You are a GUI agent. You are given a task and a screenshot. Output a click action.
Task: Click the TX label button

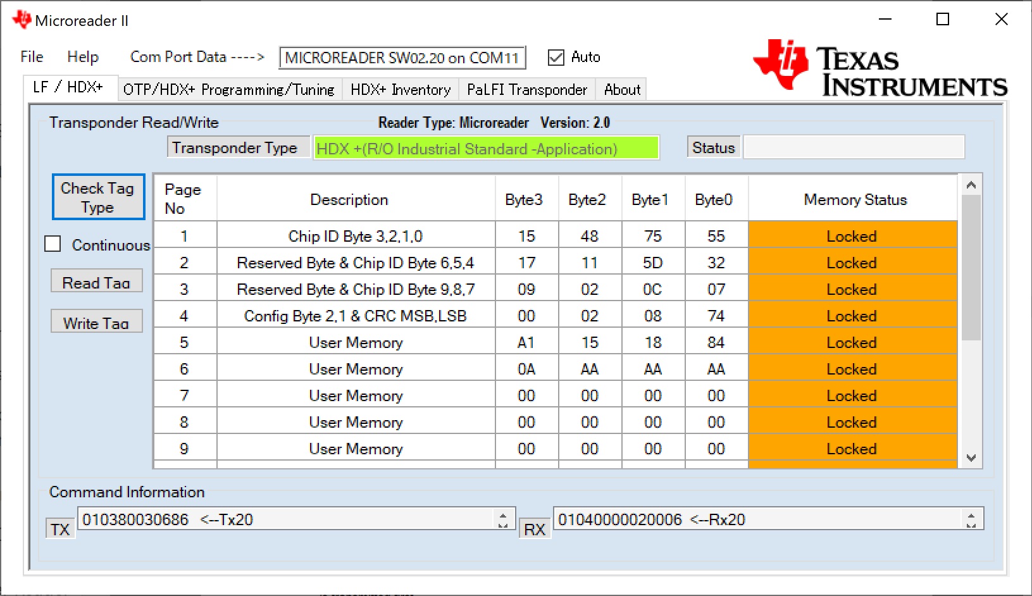pyautogui.click(x=60, y=529)
